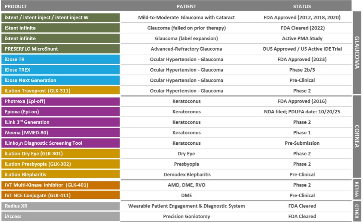Open IVT Multi-Kinase Inhibitor (GLK-401) entry
Viewport: 363px width, 223px height.
point(61,185)
